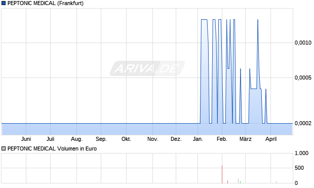
Task: Click the 0,0002 price axis value
Action: [x=303, y=123]
